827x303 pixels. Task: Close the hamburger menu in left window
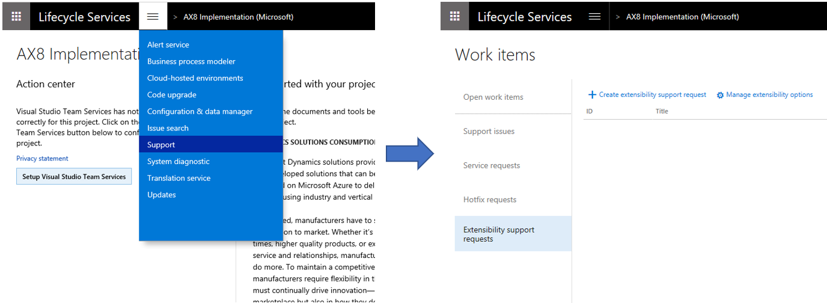153,16
